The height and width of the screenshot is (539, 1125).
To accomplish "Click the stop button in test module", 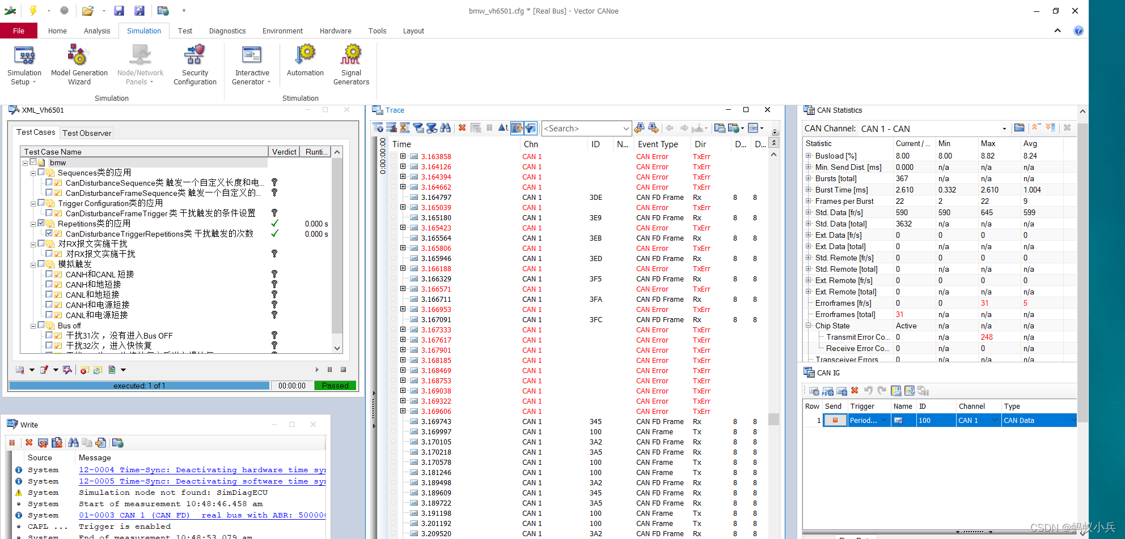I will click(343, 370).
